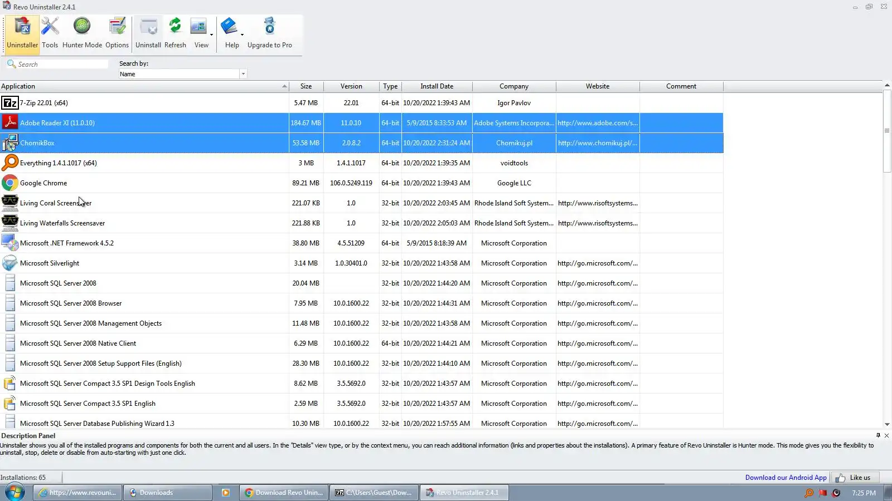Sort list by Install Date column
Viewport: 892px width, 501px height.
click(x=437, y=86)
